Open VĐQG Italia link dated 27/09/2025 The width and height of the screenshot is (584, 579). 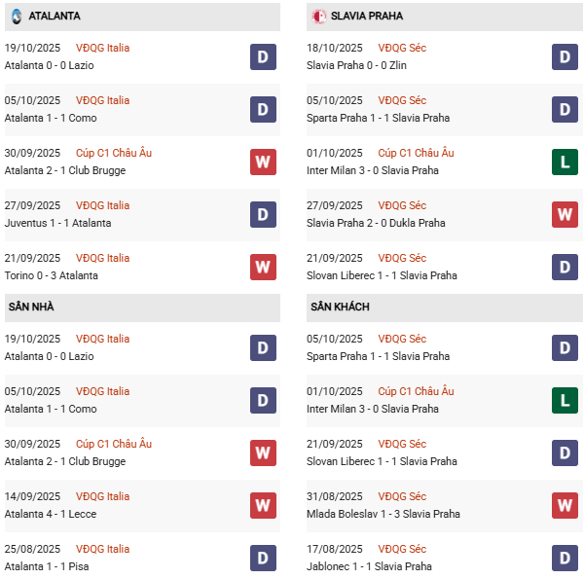click(104, 205)
